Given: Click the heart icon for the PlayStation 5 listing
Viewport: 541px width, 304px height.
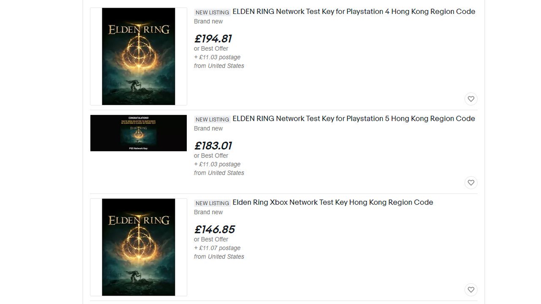Looking at the screenshot, I should click(471, 182).
